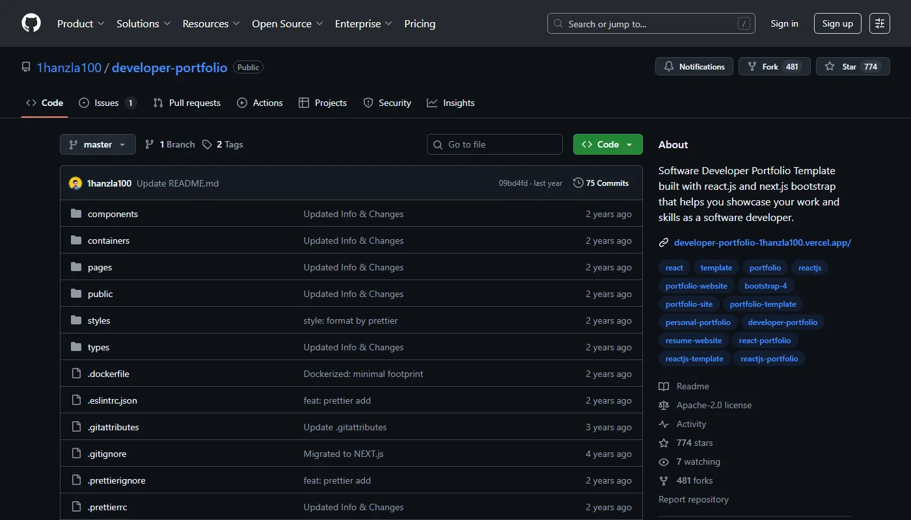The height and width of the screenshot is (520, 911).
Task: Open the Product menu
Action: pyautogui.click(x=81, y=23)
